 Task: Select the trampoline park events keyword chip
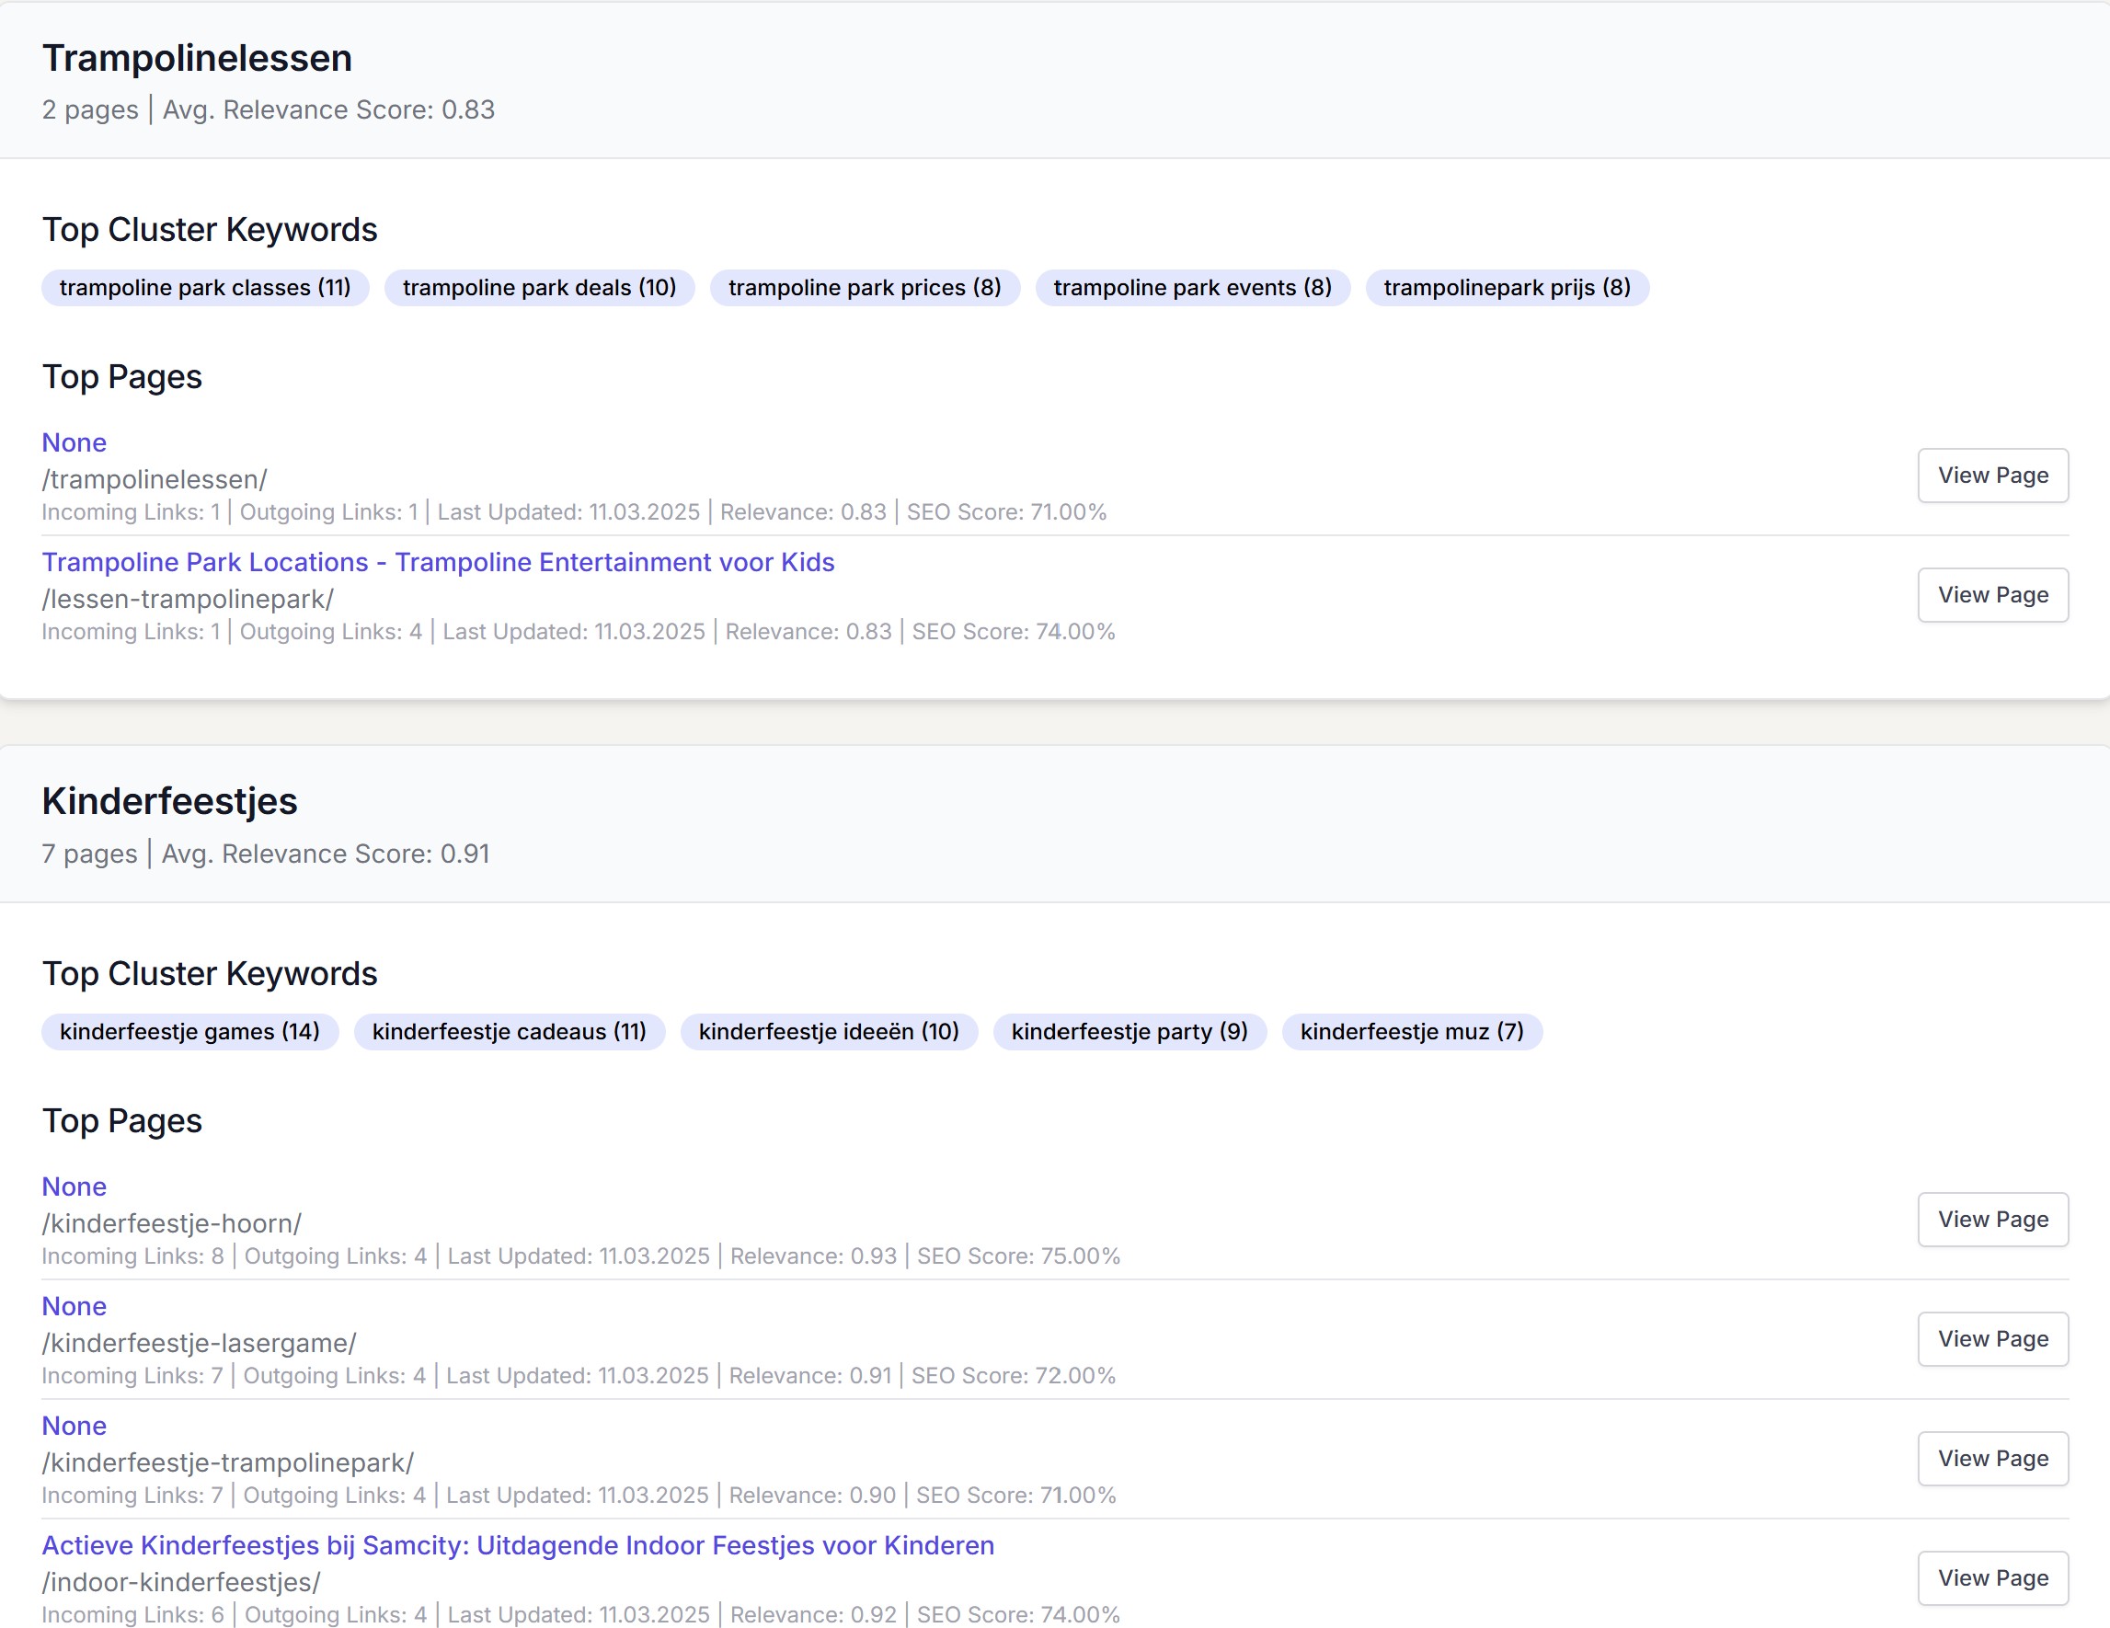click(1191, 288)
